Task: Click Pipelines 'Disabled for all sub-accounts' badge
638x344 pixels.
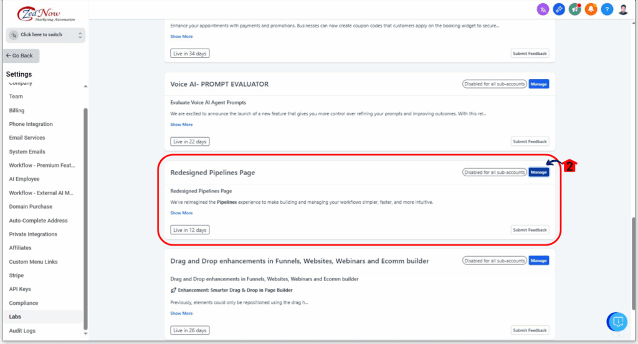Action: (494, 172)
